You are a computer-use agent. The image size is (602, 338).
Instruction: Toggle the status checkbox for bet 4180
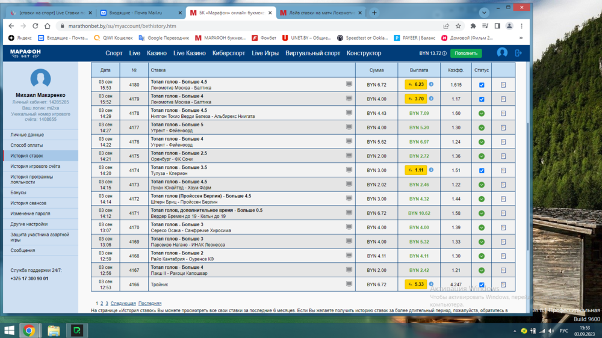481,85
